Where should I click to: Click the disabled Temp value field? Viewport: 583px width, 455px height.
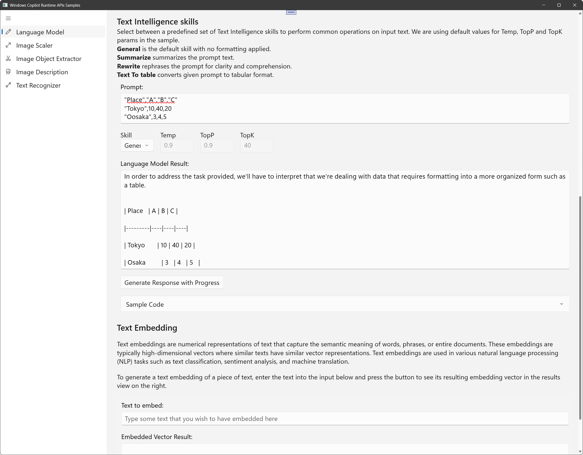tap(177, 146)
